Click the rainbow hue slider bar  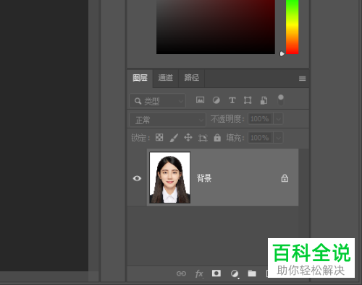pyautogui.click(x=292, y=27)
